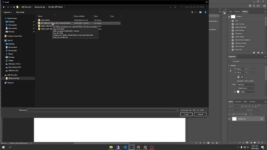Open Visual Studio Code in taskbar
The height and width of the screenshot is (150, 267).
tap(125, 147)
